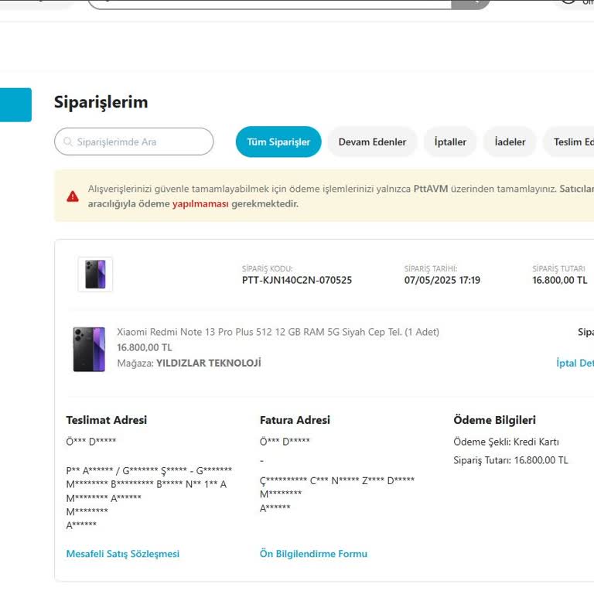
Task: Click the bold PttAVM text in warning
Action: (431, 189)
